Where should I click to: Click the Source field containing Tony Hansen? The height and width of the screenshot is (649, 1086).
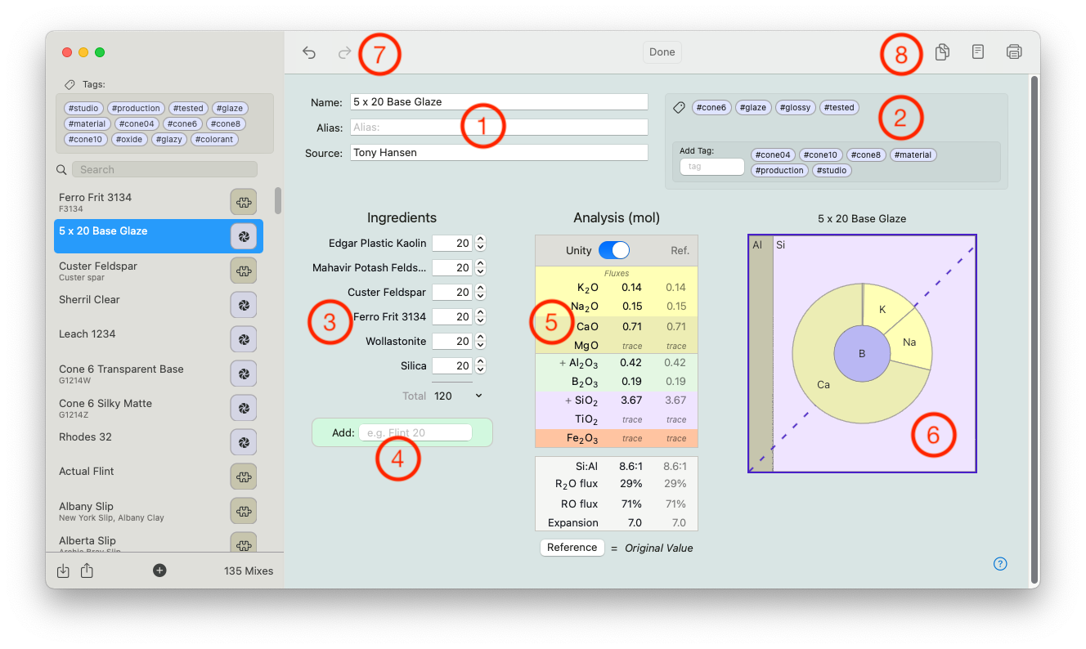click(499, 152)
